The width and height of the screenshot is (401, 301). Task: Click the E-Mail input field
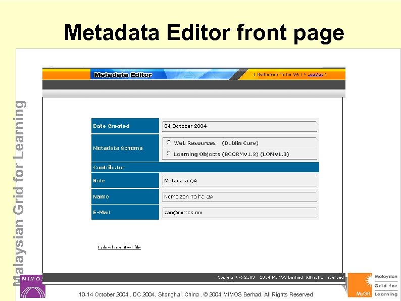tap(239, 213)
